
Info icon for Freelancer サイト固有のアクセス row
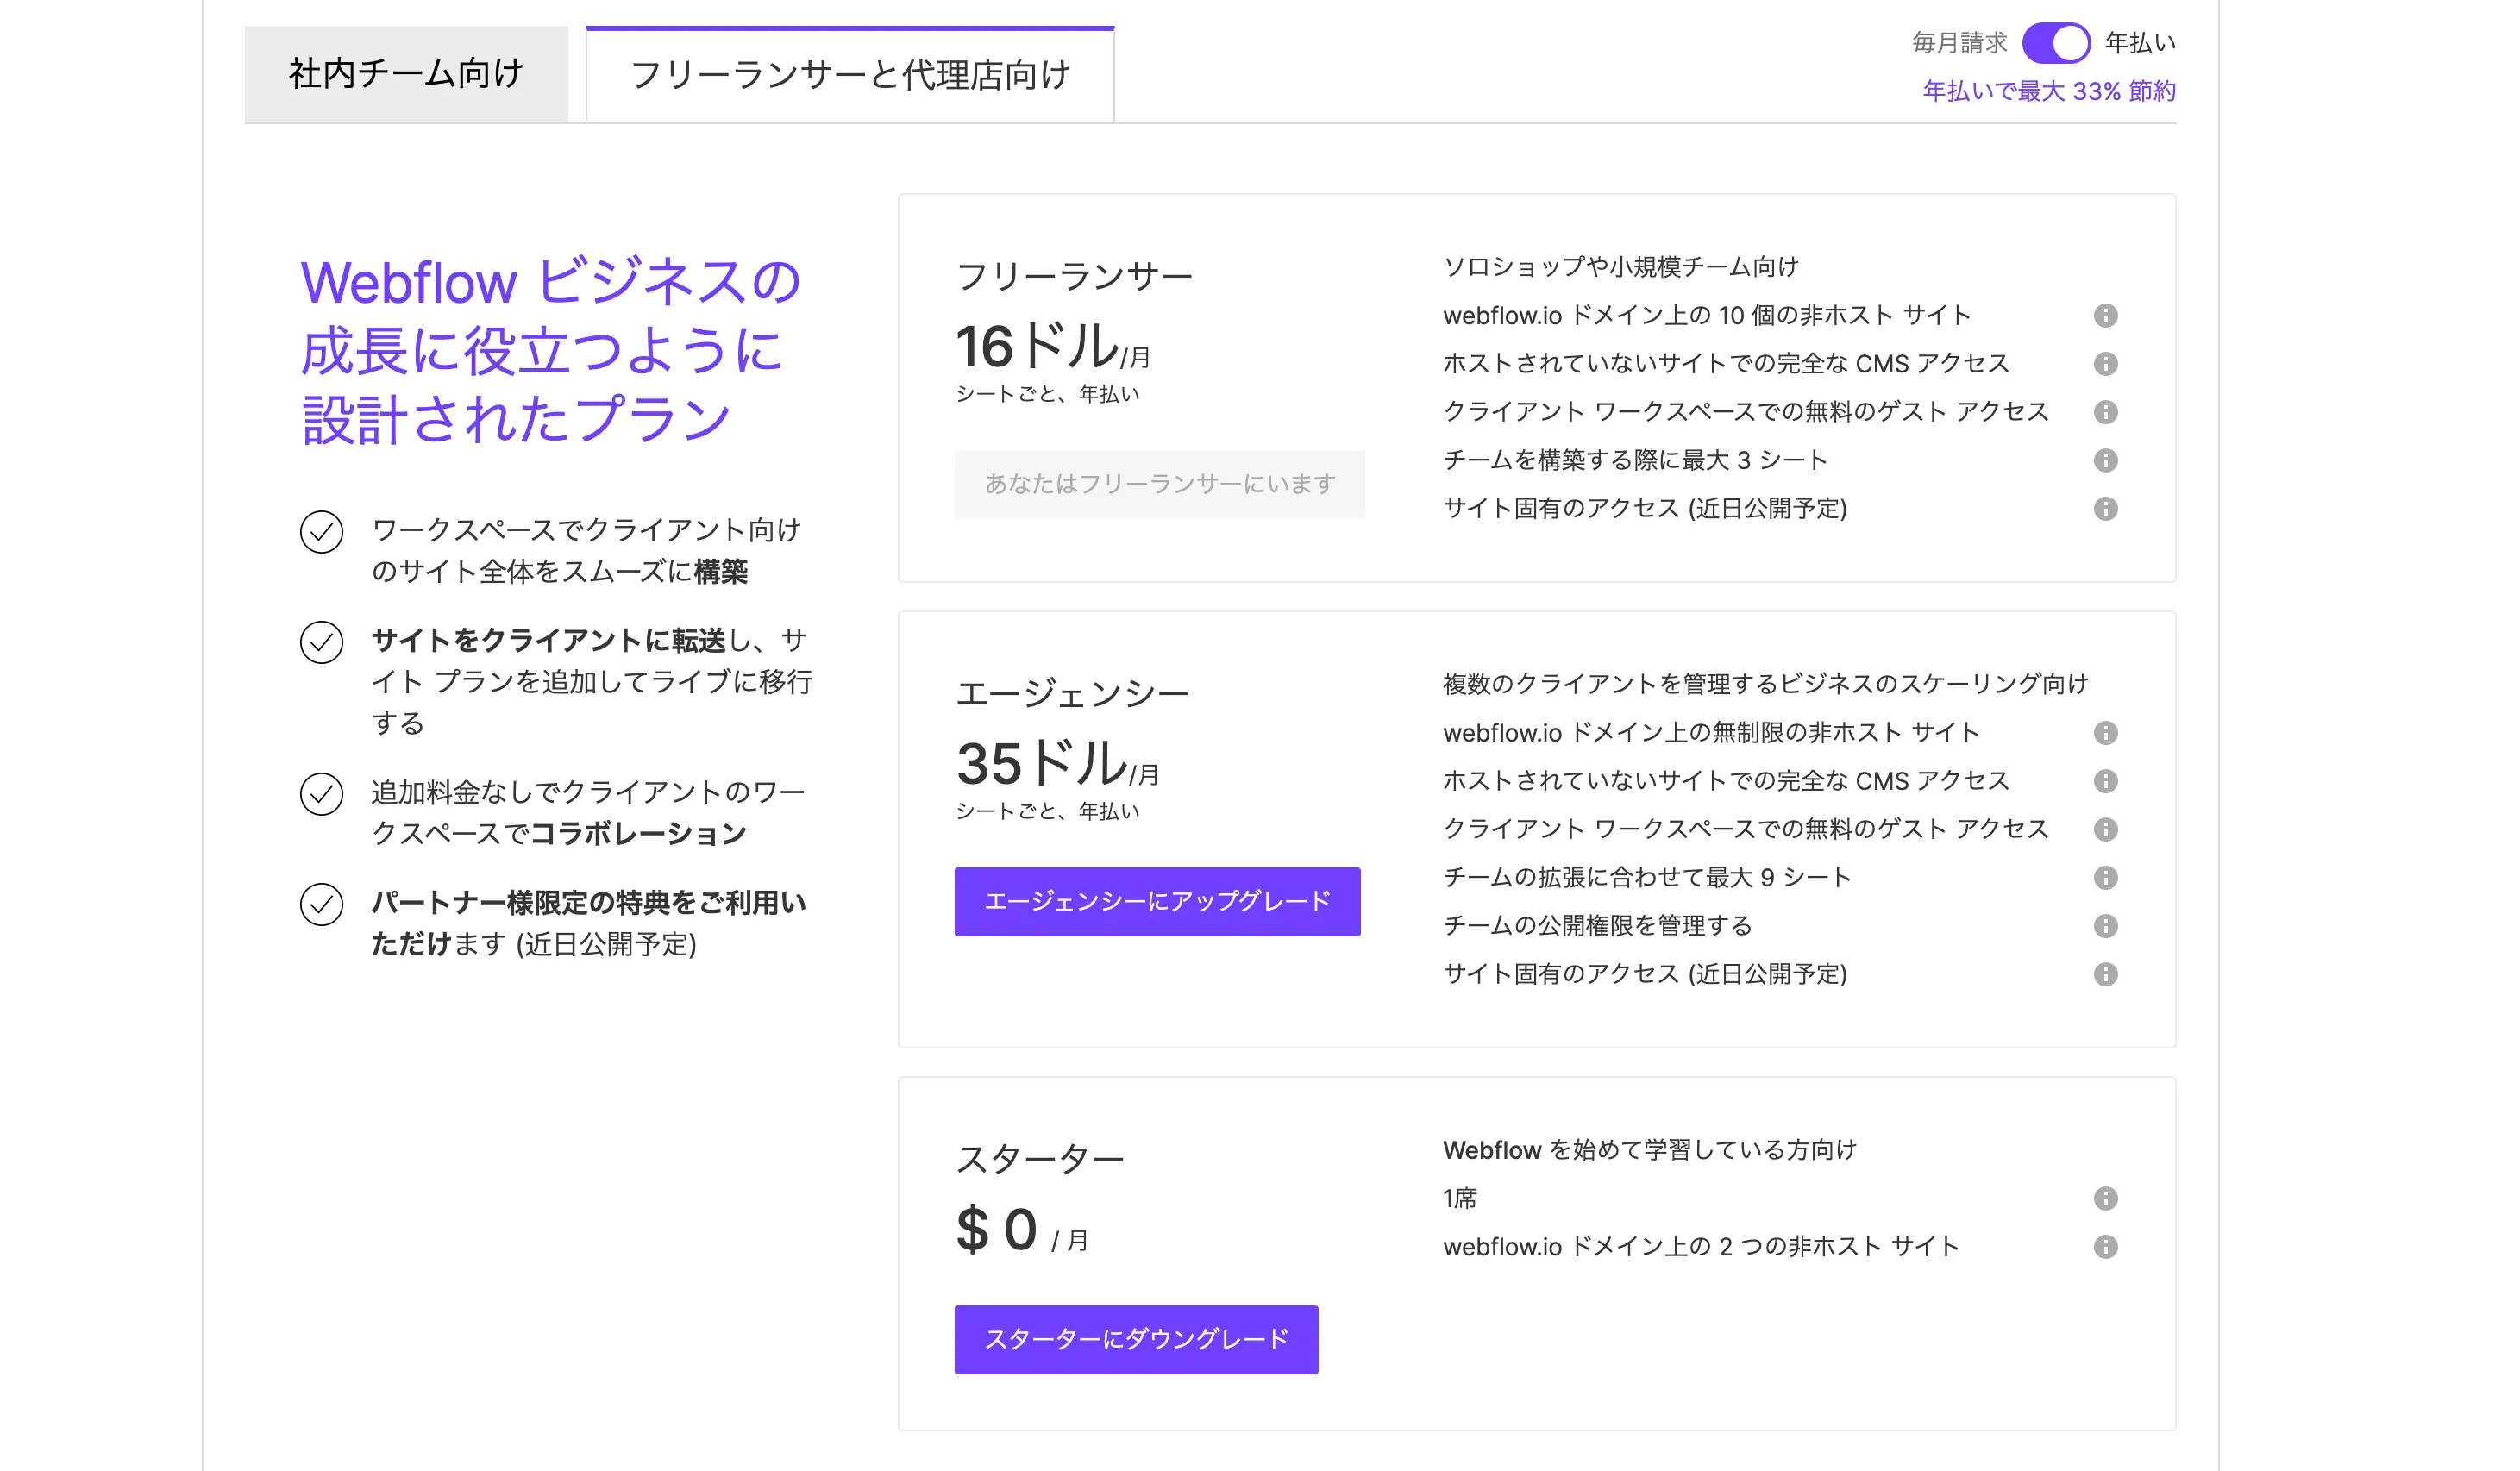coord(2105,509)
